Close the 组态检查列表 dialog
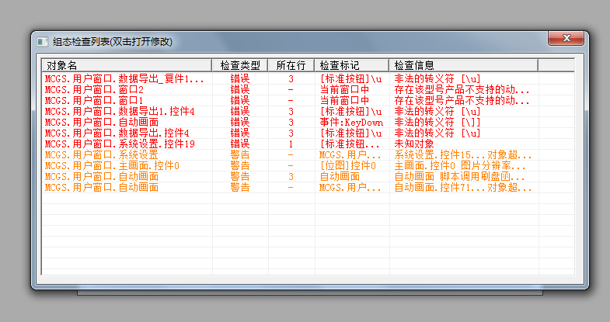This screenshot has height=322, width=610. (565, 39)
